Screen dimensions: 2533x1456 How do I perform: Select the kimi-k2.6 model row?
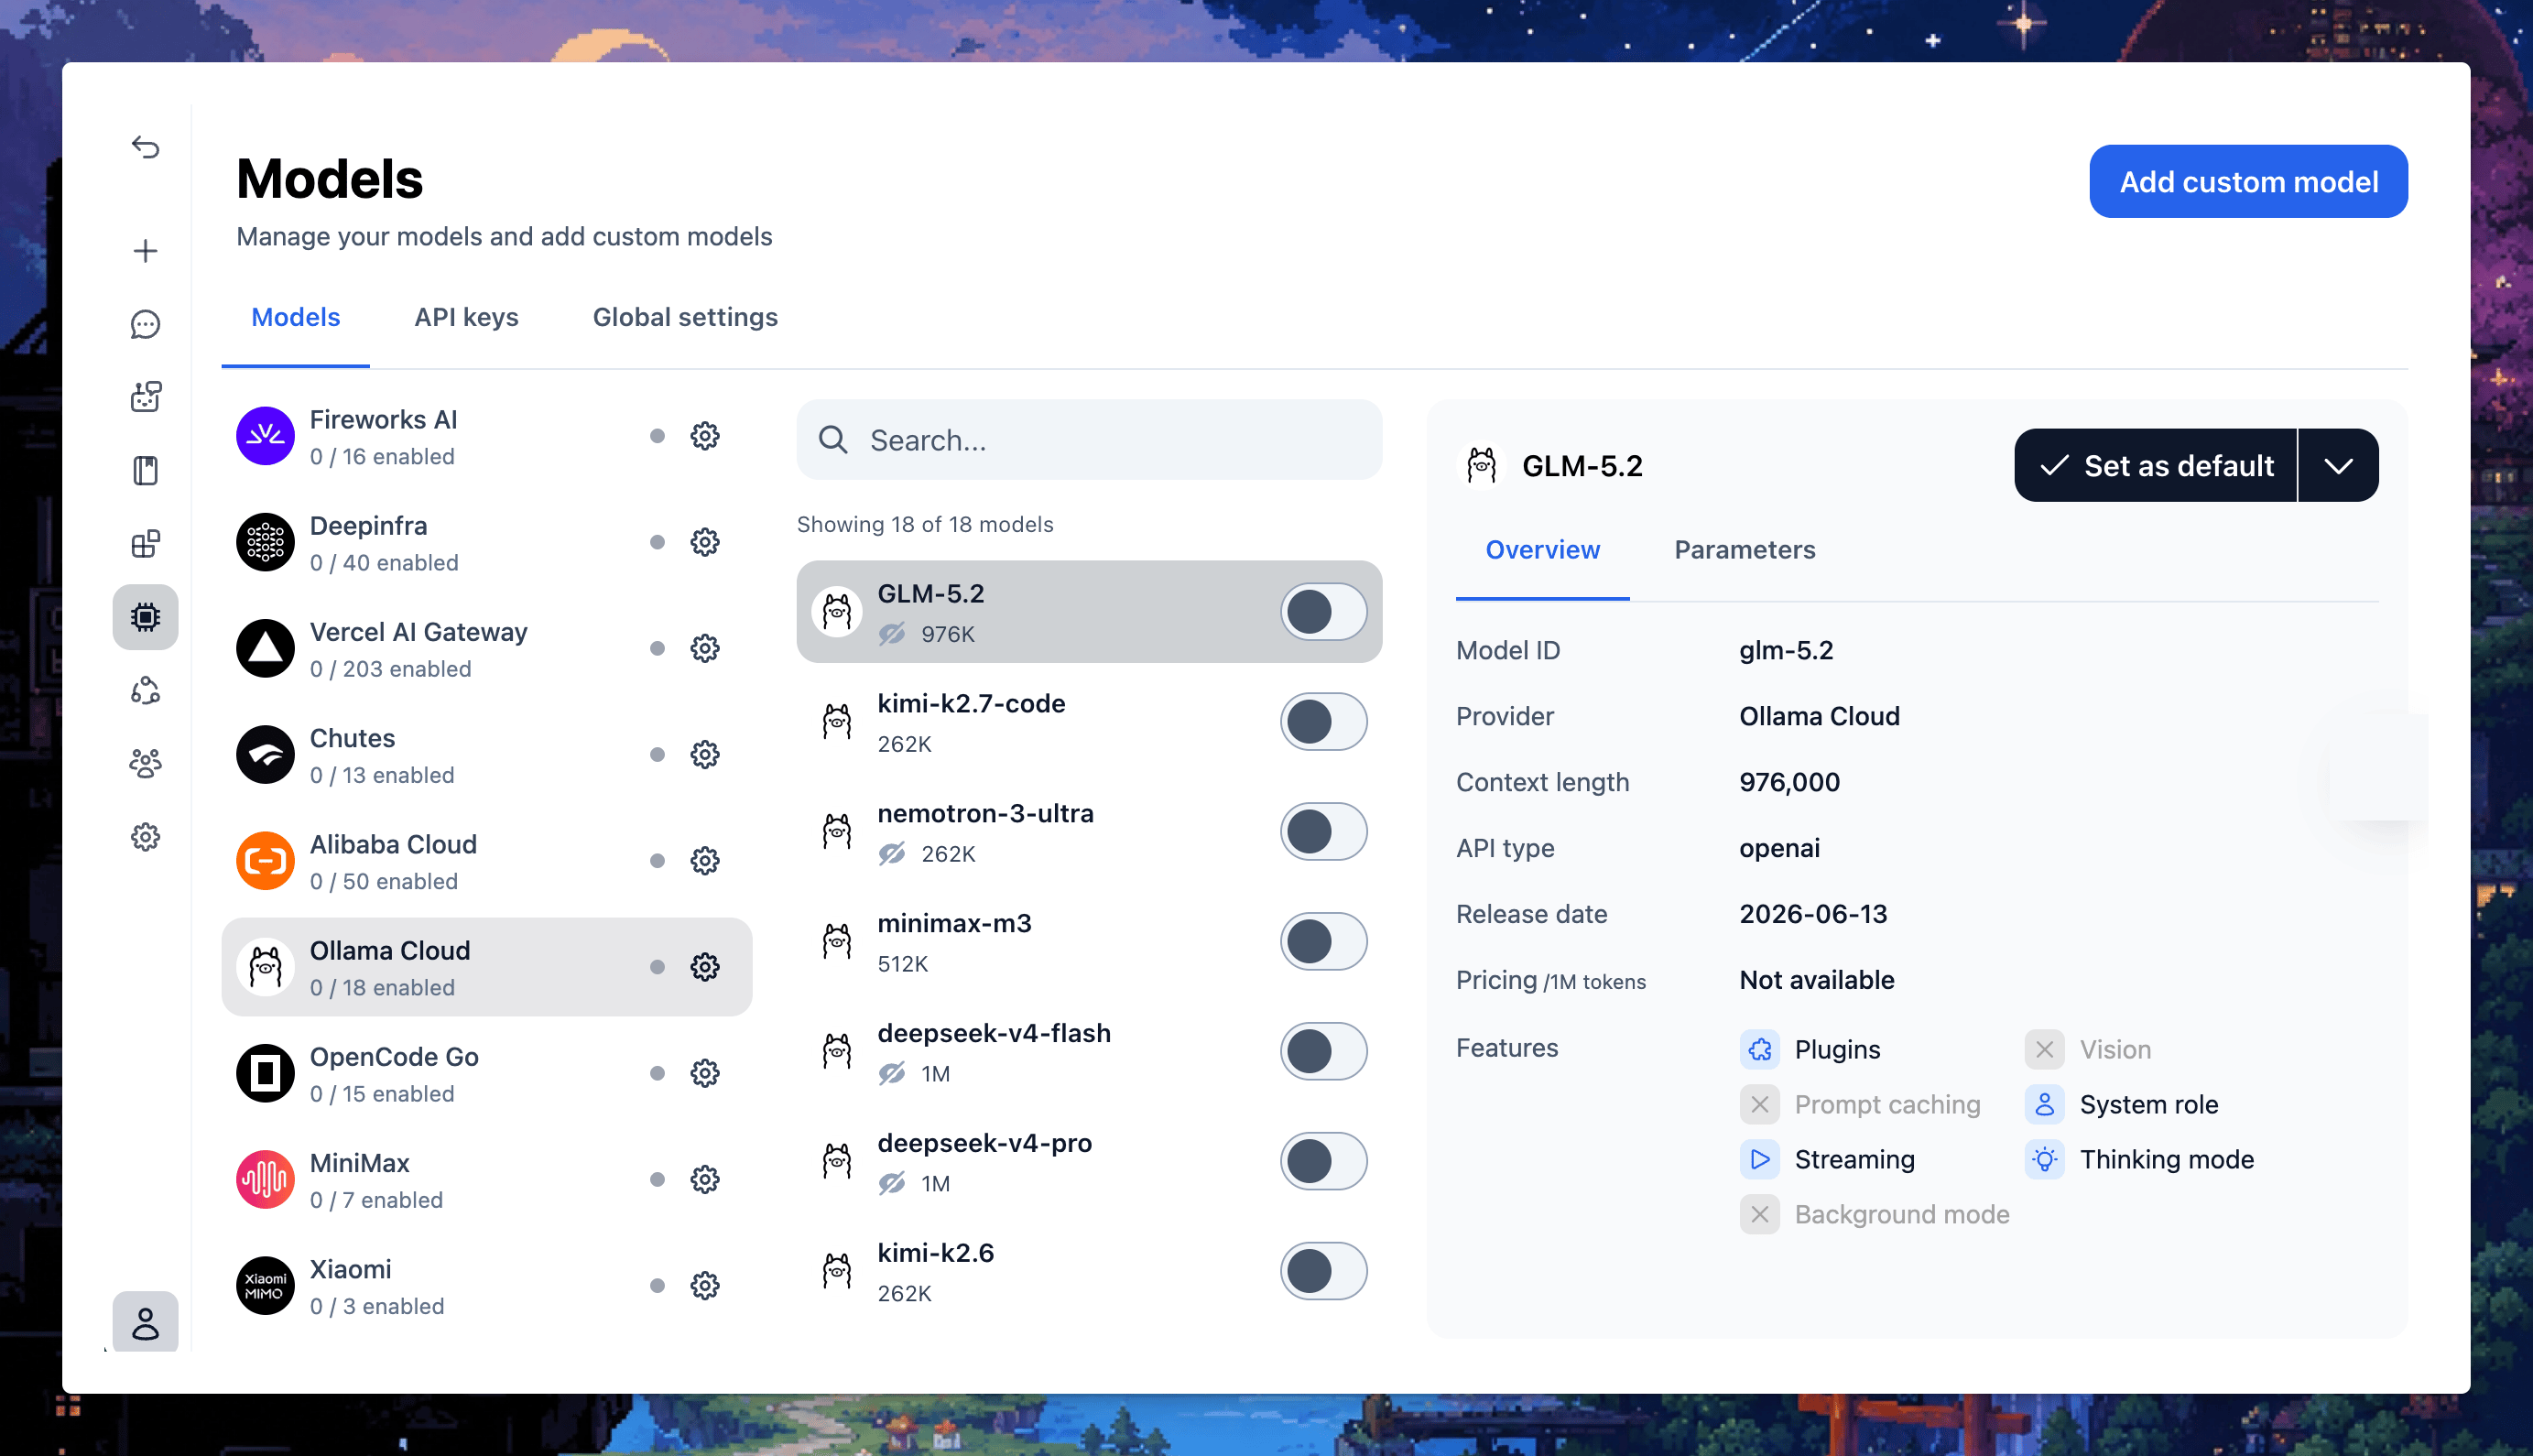click(x=1089, y=1272)
